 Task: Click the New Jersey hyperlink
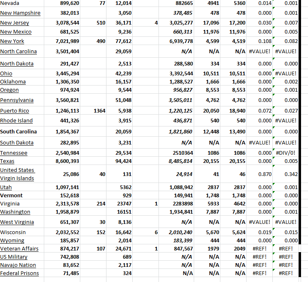pos(15,23)
